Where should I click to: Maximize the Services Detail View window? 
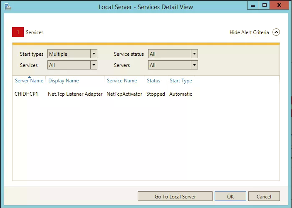(264, 5)
